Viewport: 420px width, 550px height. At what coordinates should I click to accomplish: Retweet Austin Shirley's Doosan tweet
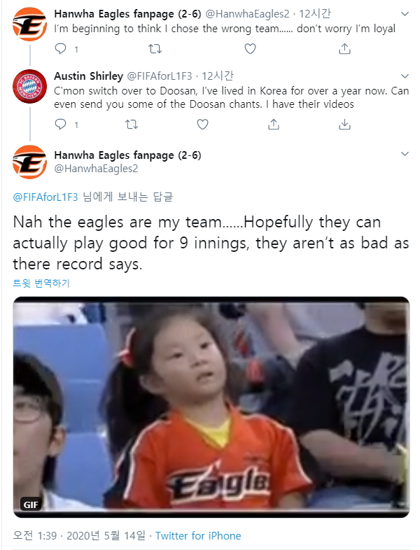tap(132, 124)
